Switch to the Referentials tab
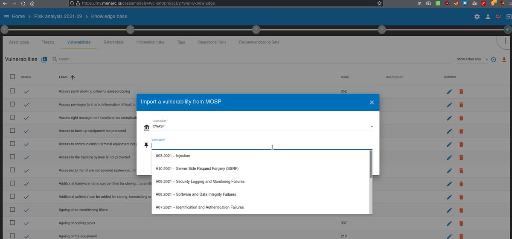 pos(113,43)
